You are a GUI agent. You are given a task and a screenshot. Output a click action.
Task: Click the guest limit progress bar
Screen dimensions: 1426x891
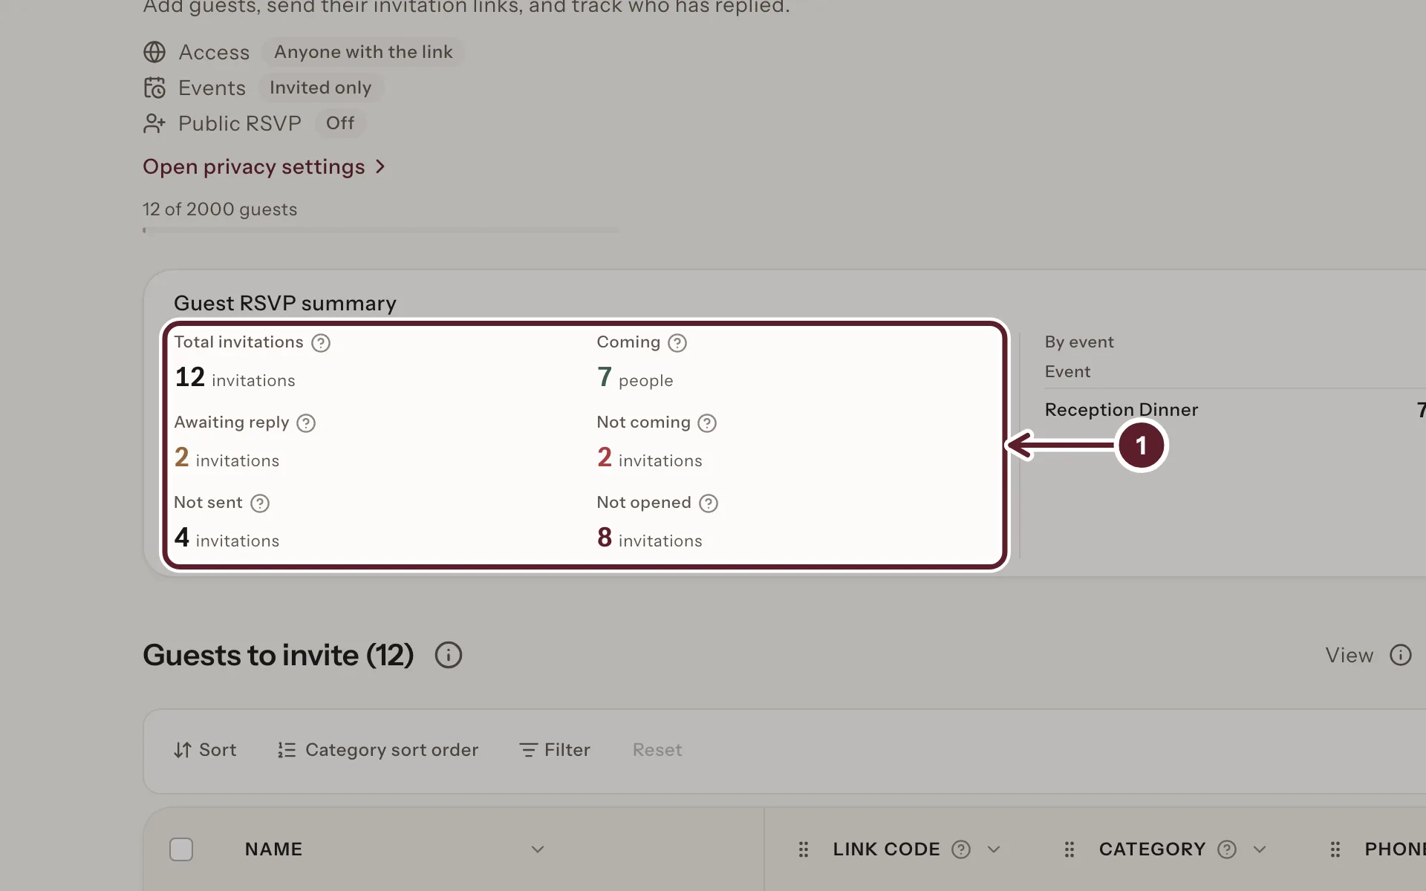380,230
